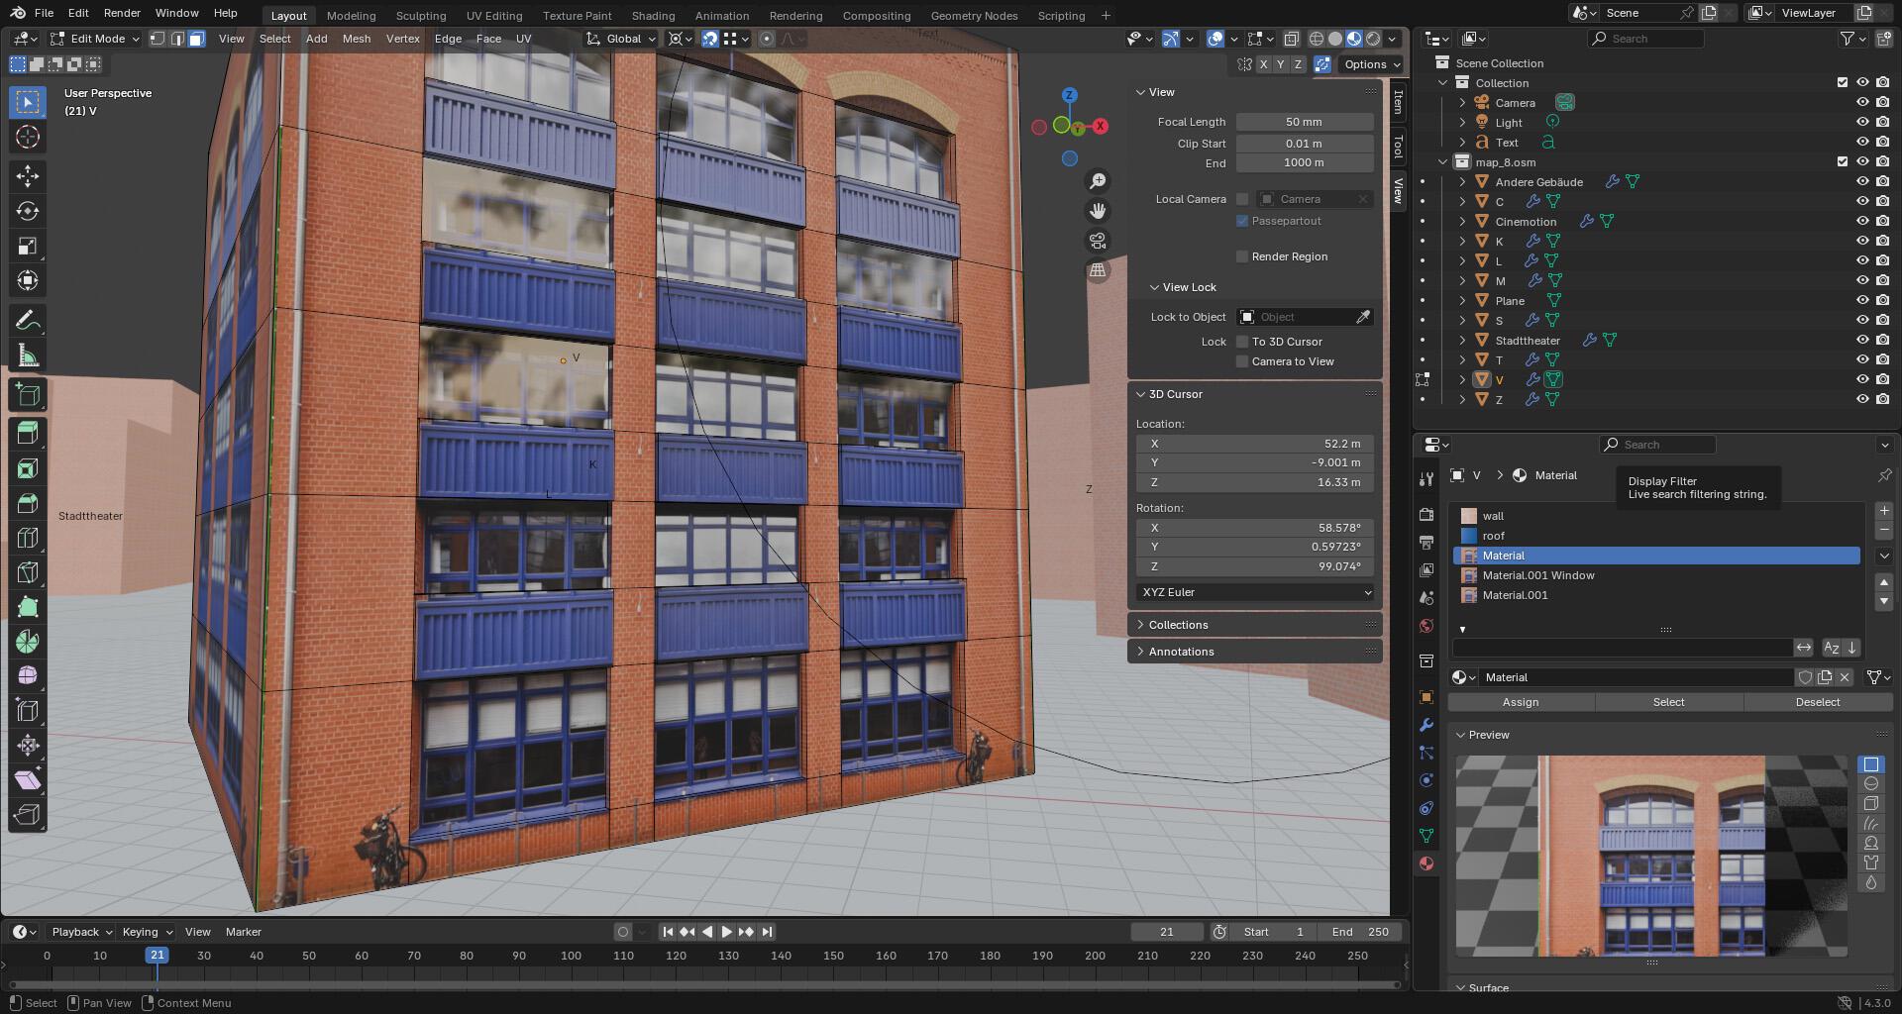Switch to the Geometry Nodes workspace tab
Image resolution: width=1902 pixels, height=1014 pixels.
[974, 16]
